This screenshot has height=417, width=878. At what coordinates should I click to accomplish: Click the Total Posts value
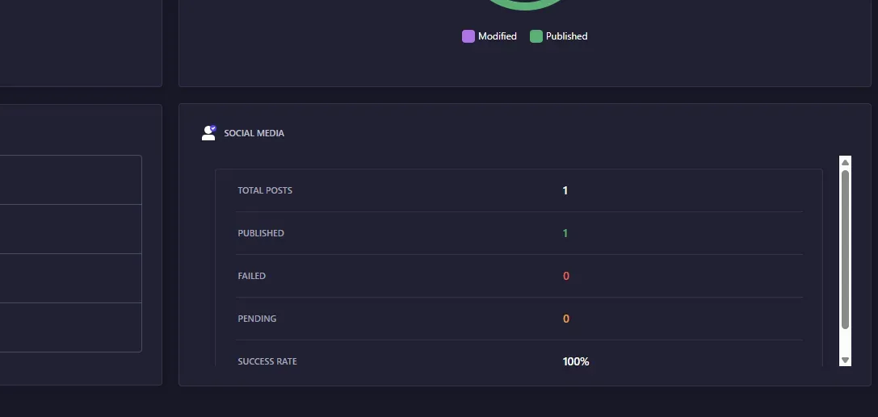(x=565, y=190)
